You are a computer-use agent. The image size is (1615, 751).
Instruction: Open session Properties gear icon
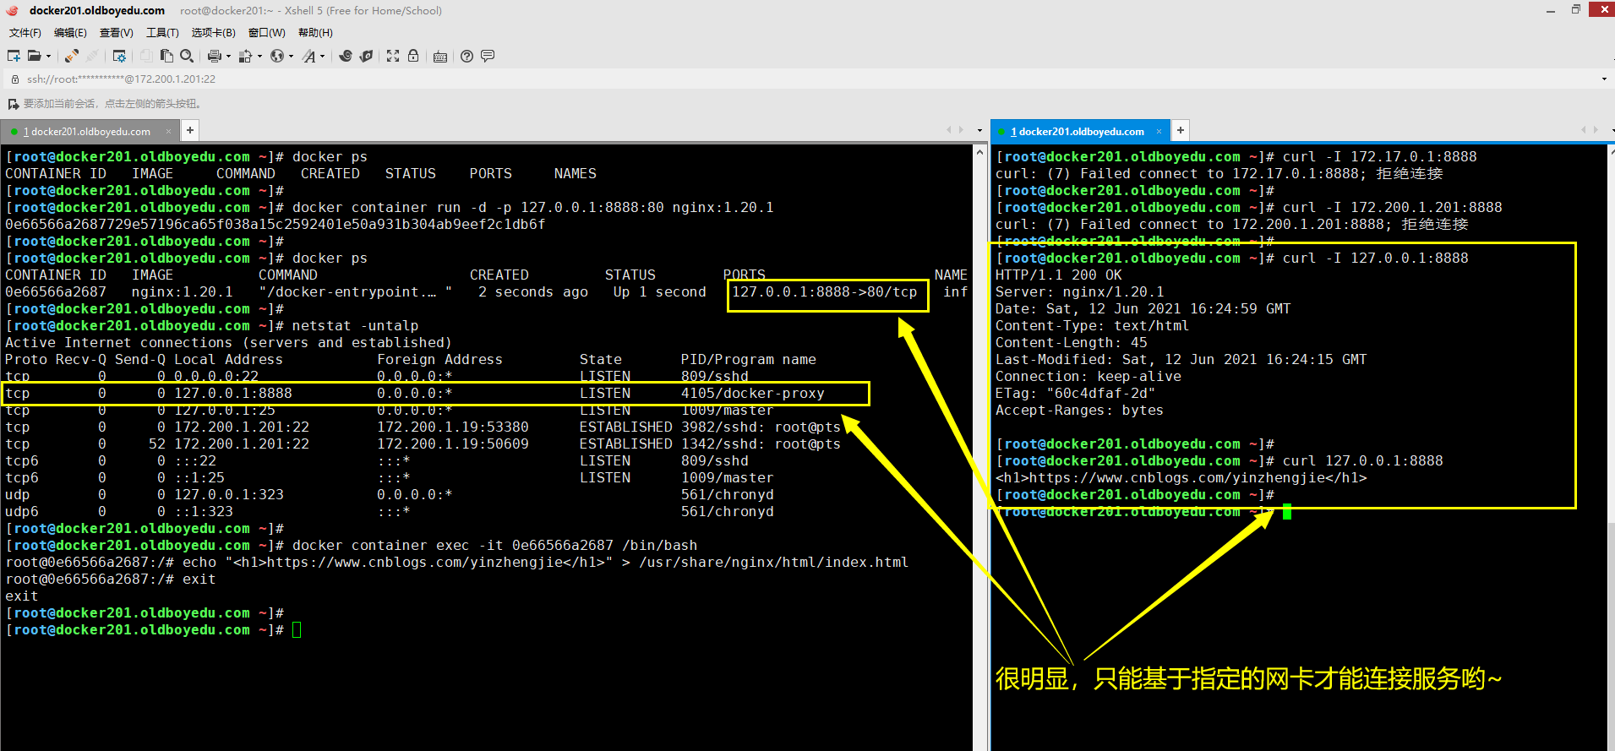pos(119,56)
